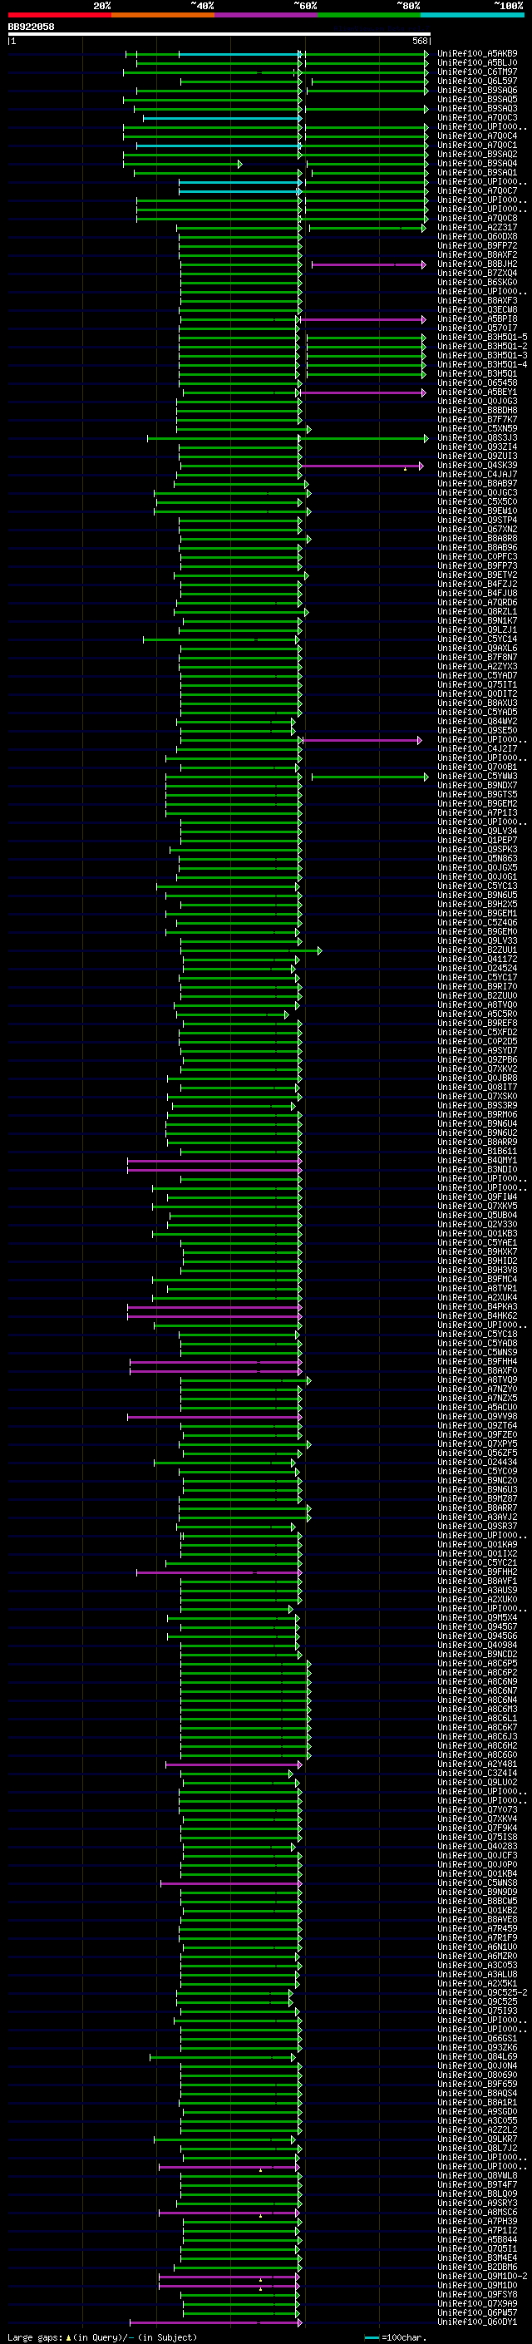This screenshot has width=532, height=2344.
Task: Click the purple alignment bar for A5BEY1
Action: pyautogui.click(x=362, y=393)
